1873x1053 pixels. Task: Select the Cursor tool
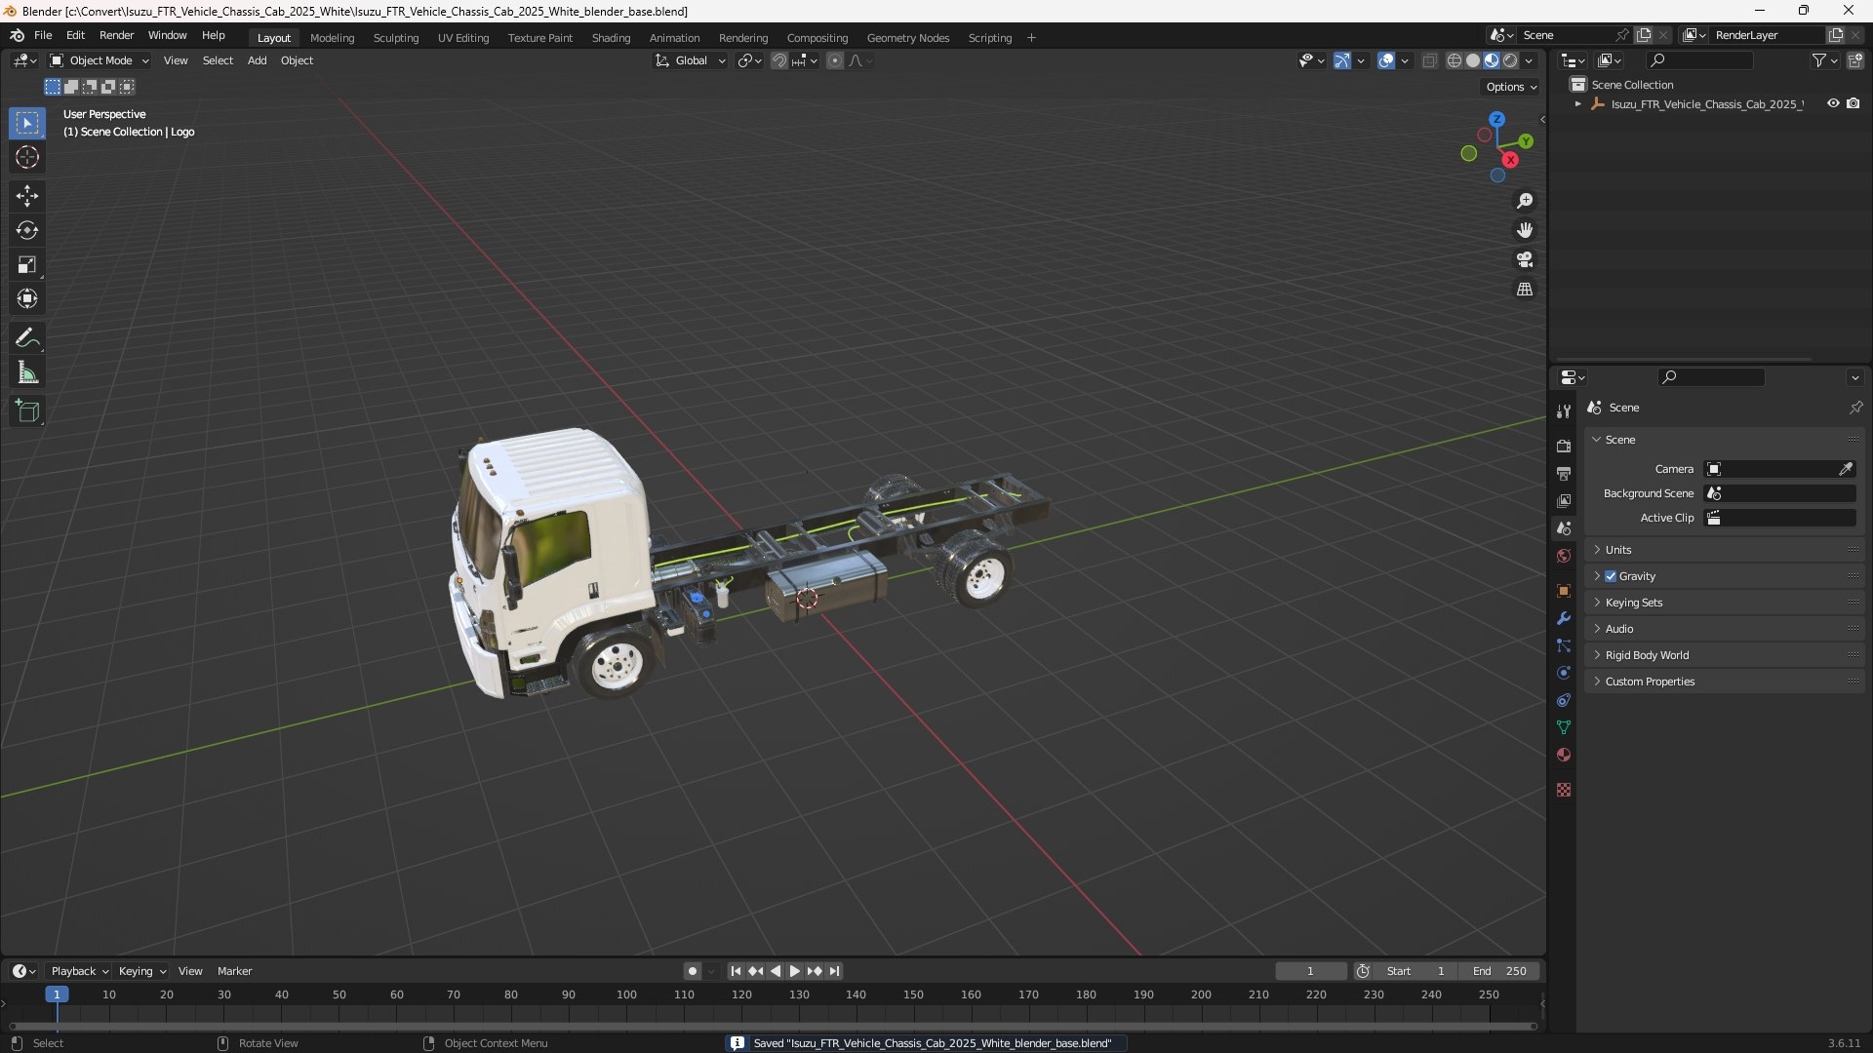tap(27, 157)
